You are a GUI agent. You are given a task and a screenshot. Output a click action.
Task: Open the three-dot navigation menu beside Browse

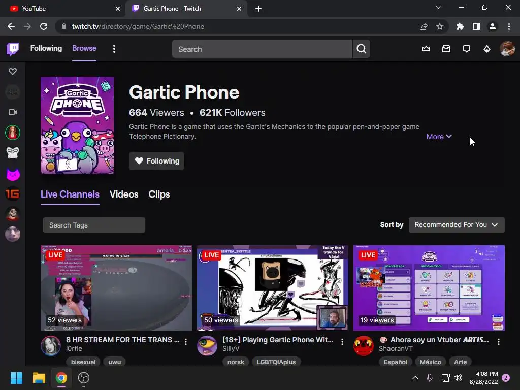[114, 49]
